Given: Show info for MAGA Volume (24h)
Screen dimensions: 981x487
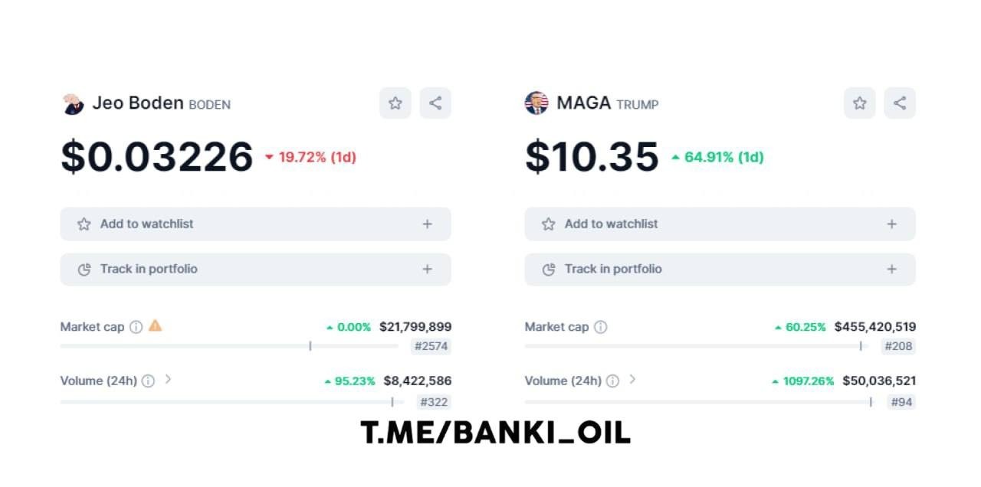Looking at the screenshot, I should point(612,381).
